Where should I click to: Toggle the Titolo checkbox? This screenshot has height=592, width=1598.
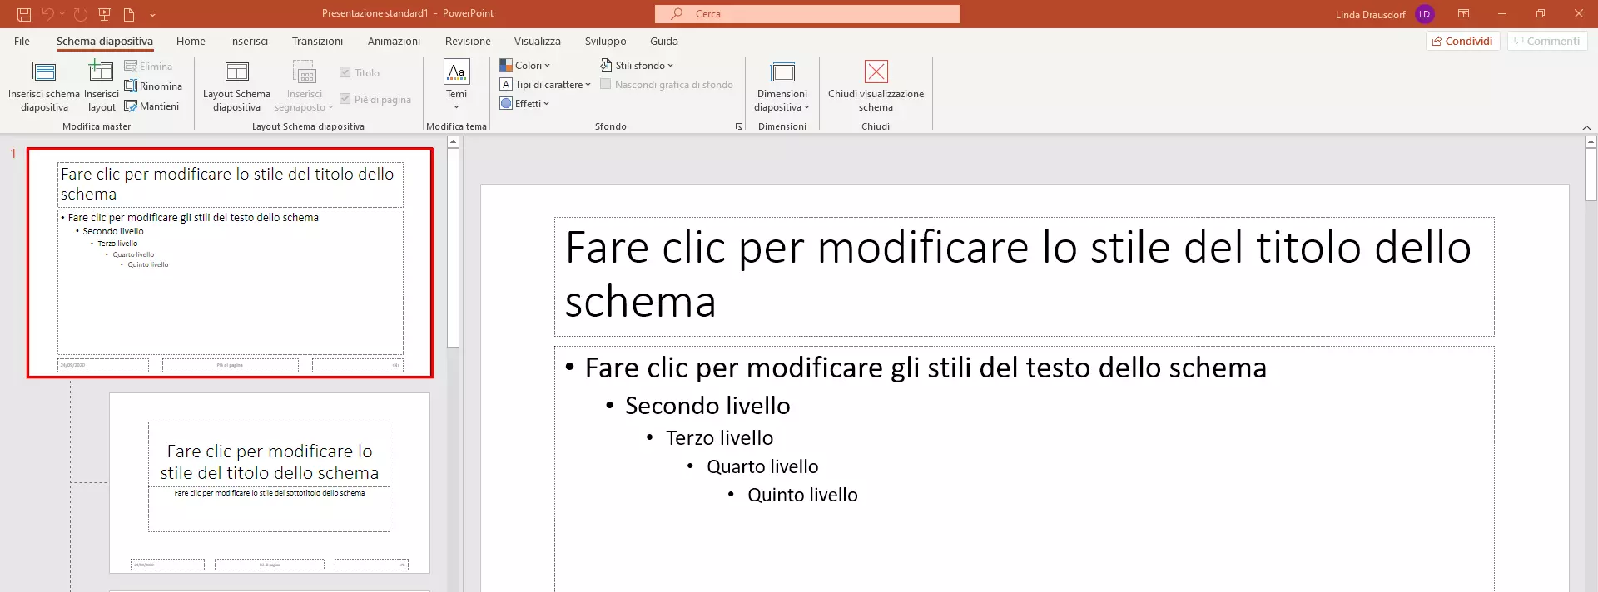[x=345, y=72]
